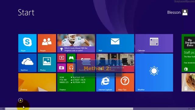Open the Skype tile
Screen dimensions: 195x110
[27, 43]
